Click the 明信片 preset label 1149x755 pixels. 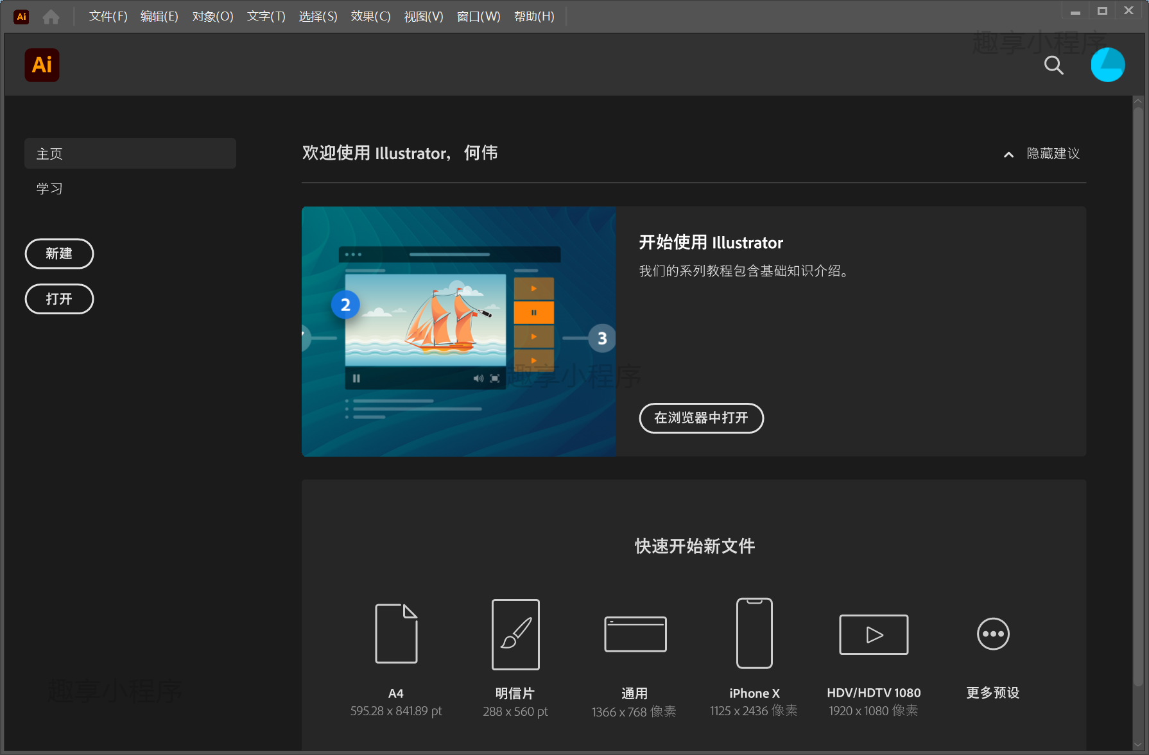coord(515,693)
